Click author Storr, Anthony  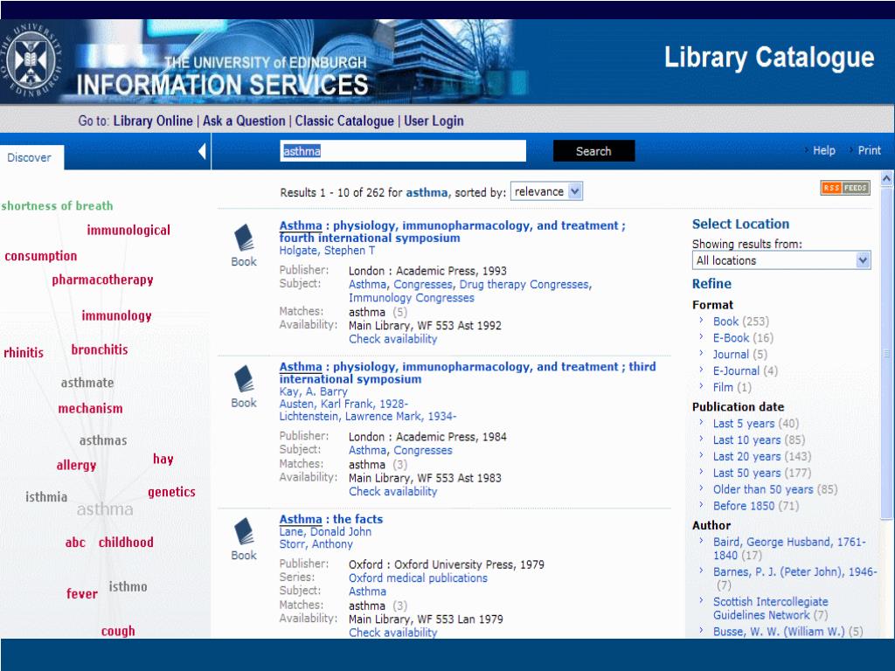pyautogui.click(x=316, y=544)
